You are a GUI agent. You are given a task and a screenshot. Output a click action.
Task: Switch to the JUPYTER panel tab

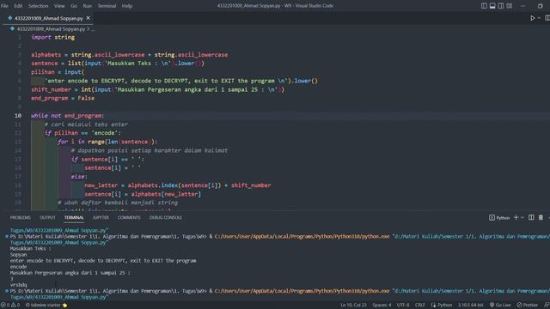click(101, 217)
